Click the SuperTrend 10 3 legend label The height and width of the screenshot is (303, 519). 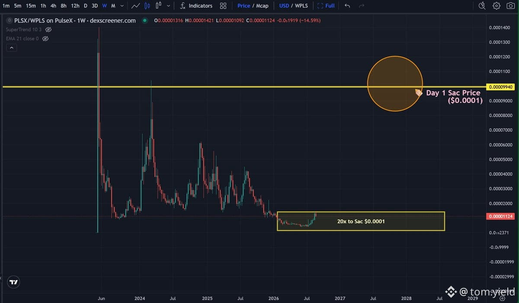click(24, 29)
